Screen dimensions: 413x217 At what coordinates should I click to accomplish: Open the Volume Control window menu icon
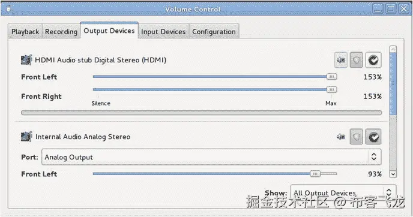8,9
